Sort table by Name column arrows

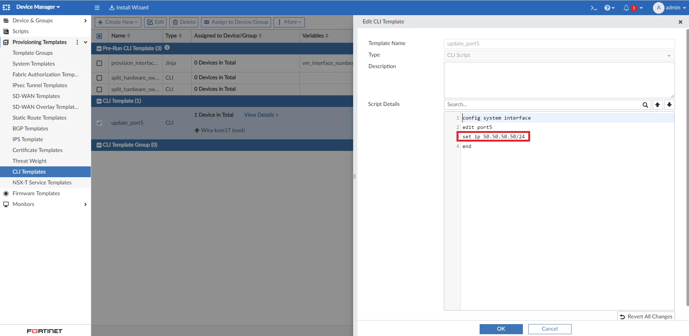pyautogui.click(x=129, y=36)
